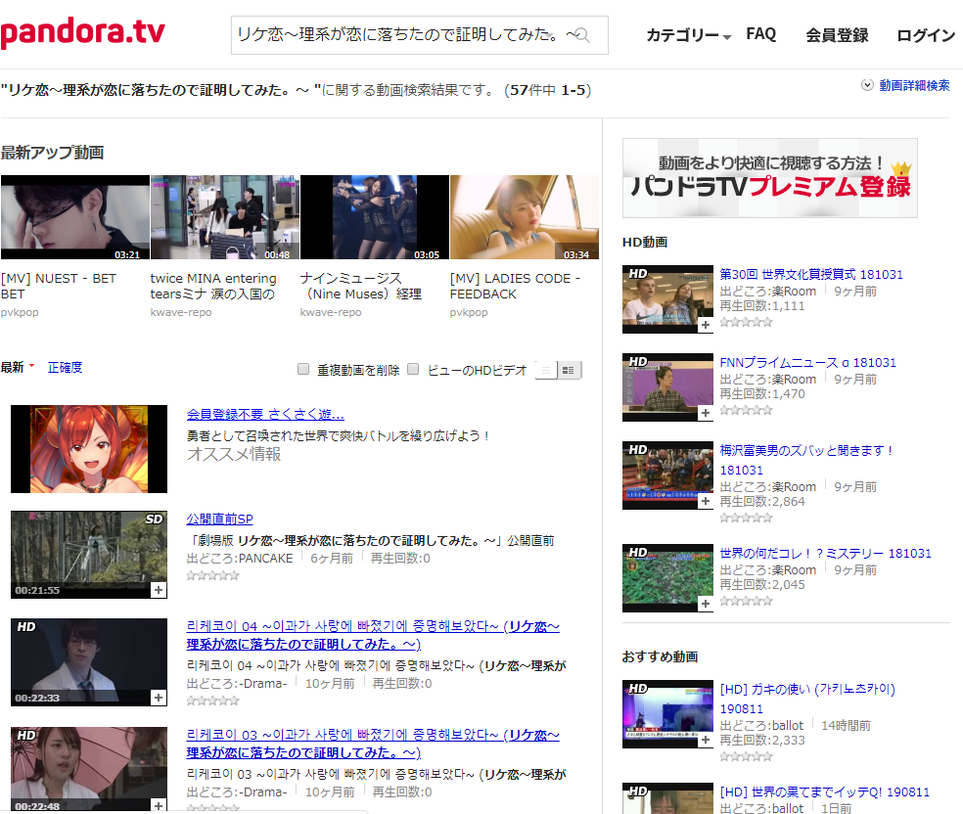Add 리케코이 04 video with plus icon
The height and width of the screenshot is (814, 963).
click(159, 698)
